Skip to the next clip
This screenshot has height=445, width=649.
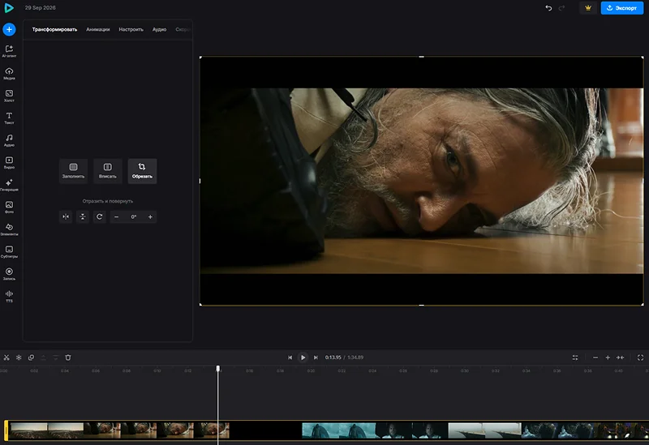point(316,357)
